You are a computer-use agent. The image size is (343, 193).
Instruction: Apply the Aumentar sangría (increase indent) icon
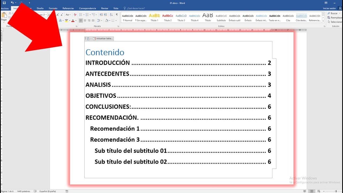105,15
